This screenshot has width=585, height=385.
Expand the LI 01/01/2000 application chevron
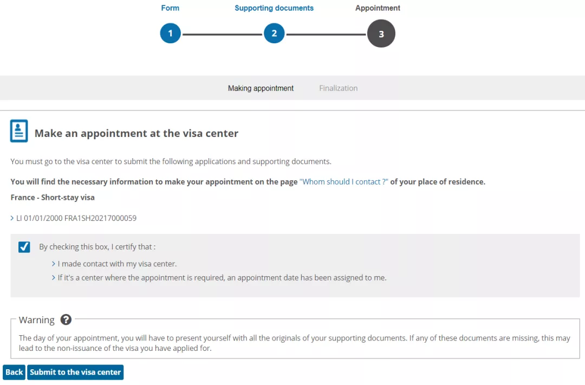(12, 218)
